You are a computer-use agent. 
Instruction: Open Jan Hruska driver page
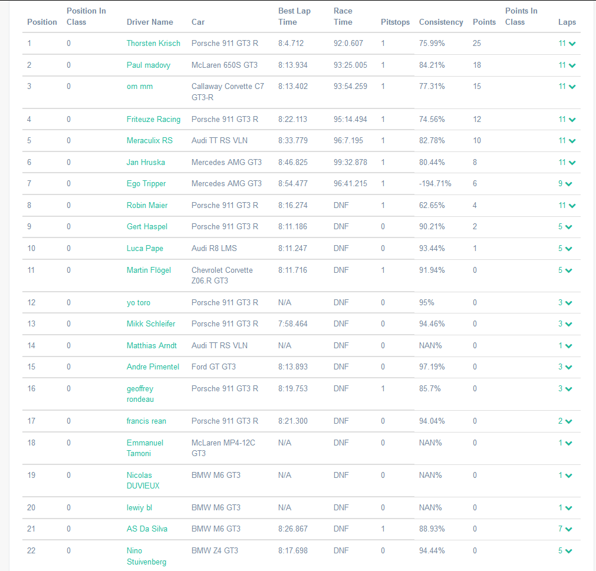tap(146, 163)
